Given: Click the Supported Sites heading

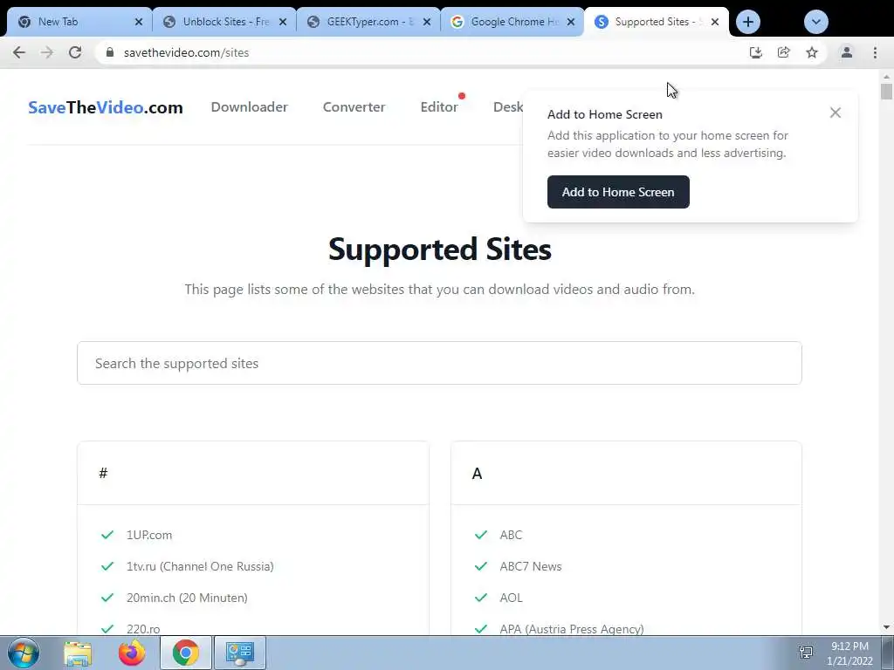Looking at the screenshot, I should 440,249.
